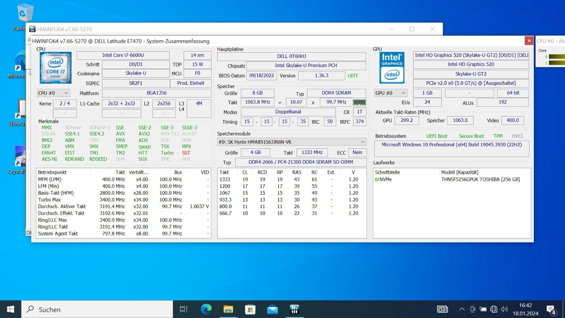The height and width of the screenshot is (318, 565).
Task: Click the green NVMe drive status icon
Action: pyautogui.click(x=377, y=179)
